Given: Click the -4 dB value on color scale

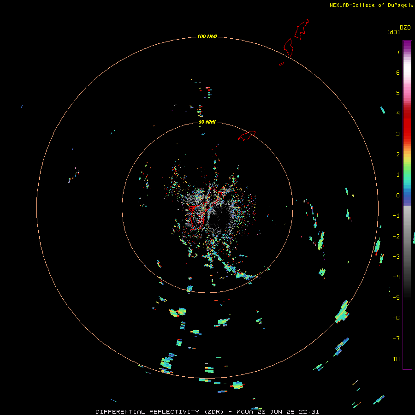Looking at the screenshot, I should point(396,277).
